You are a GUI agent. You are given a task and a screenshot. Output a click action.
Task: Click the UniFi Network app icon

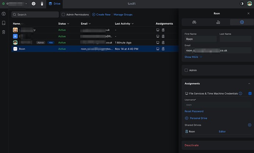pyautogui.click(x=33, y=4)
